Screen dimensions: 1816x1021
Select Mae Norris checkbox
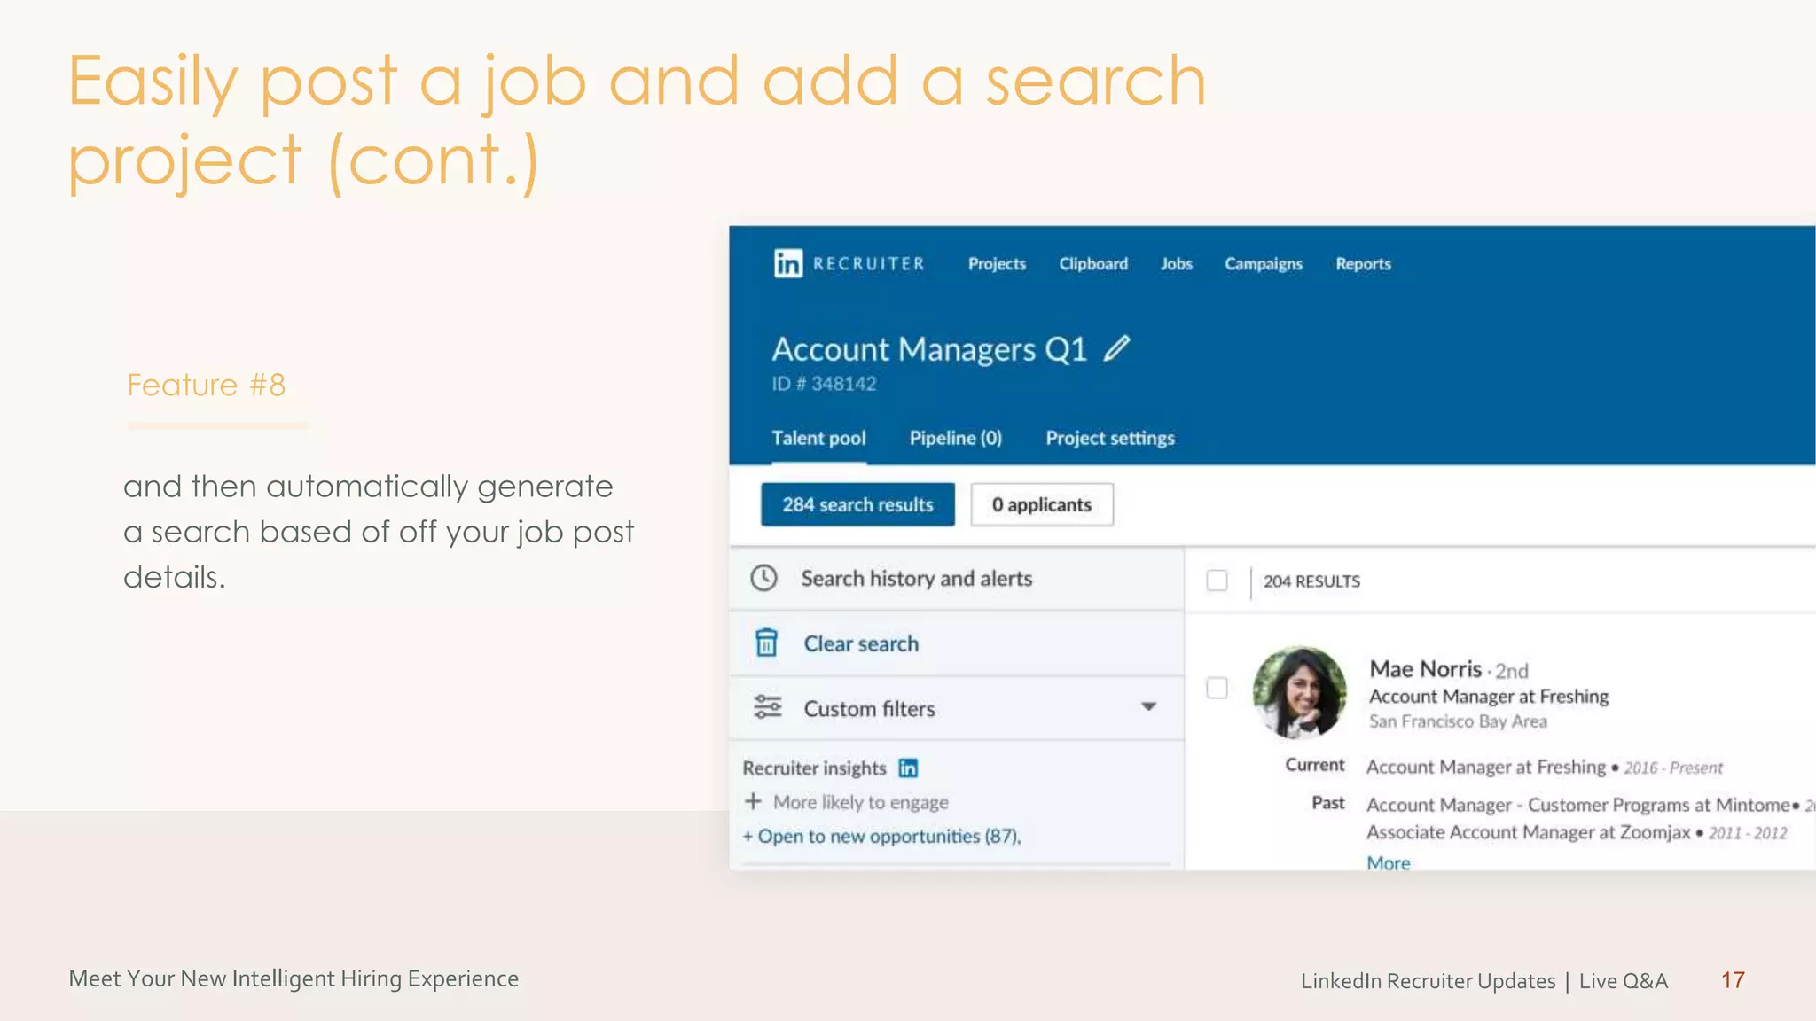(x=1217, y=688)
